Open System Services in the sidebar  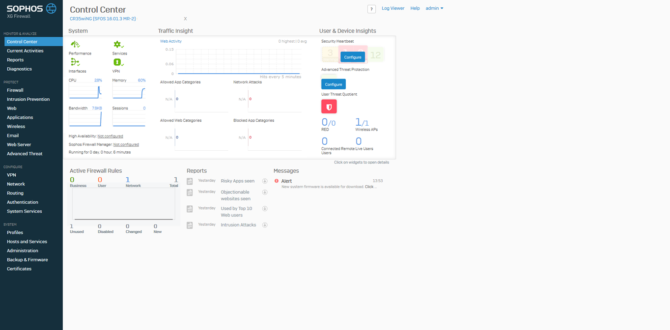pyautogui.click(x=25, y=211)
